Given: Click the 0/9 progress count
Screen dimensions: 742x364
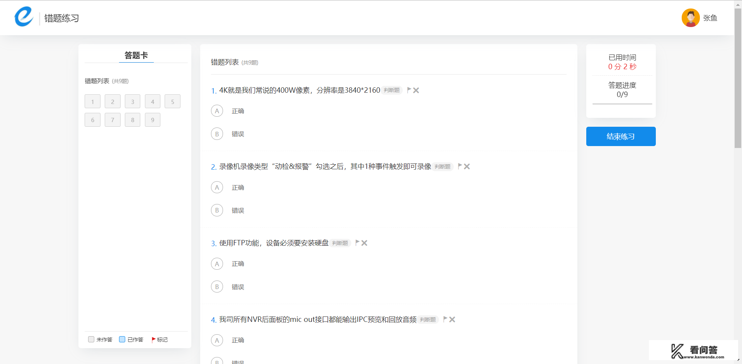Looking at the screenshot, I should tap(622, 94).
